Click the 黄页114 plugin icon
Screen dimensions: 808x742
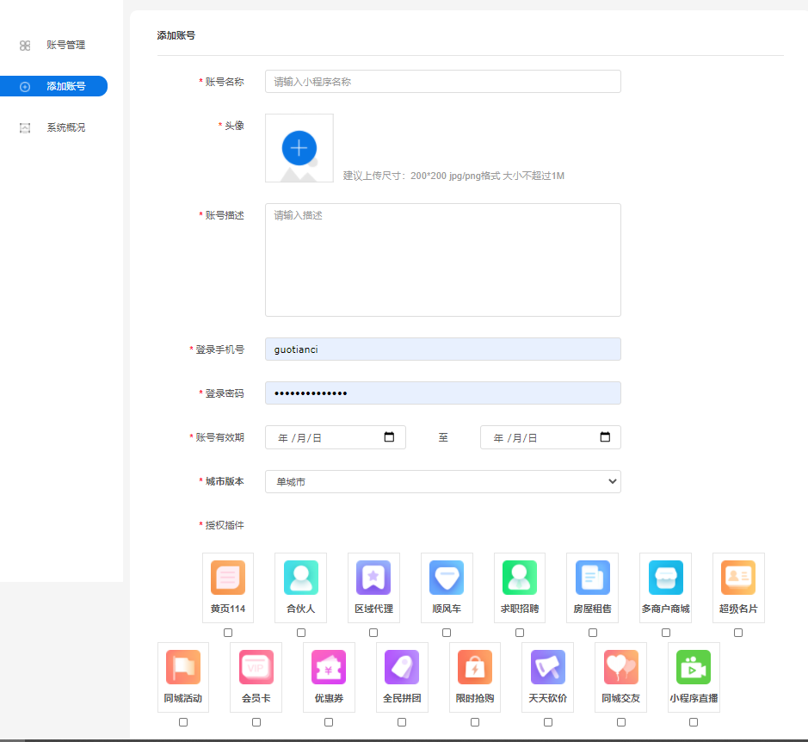click(x=228, y=578)
